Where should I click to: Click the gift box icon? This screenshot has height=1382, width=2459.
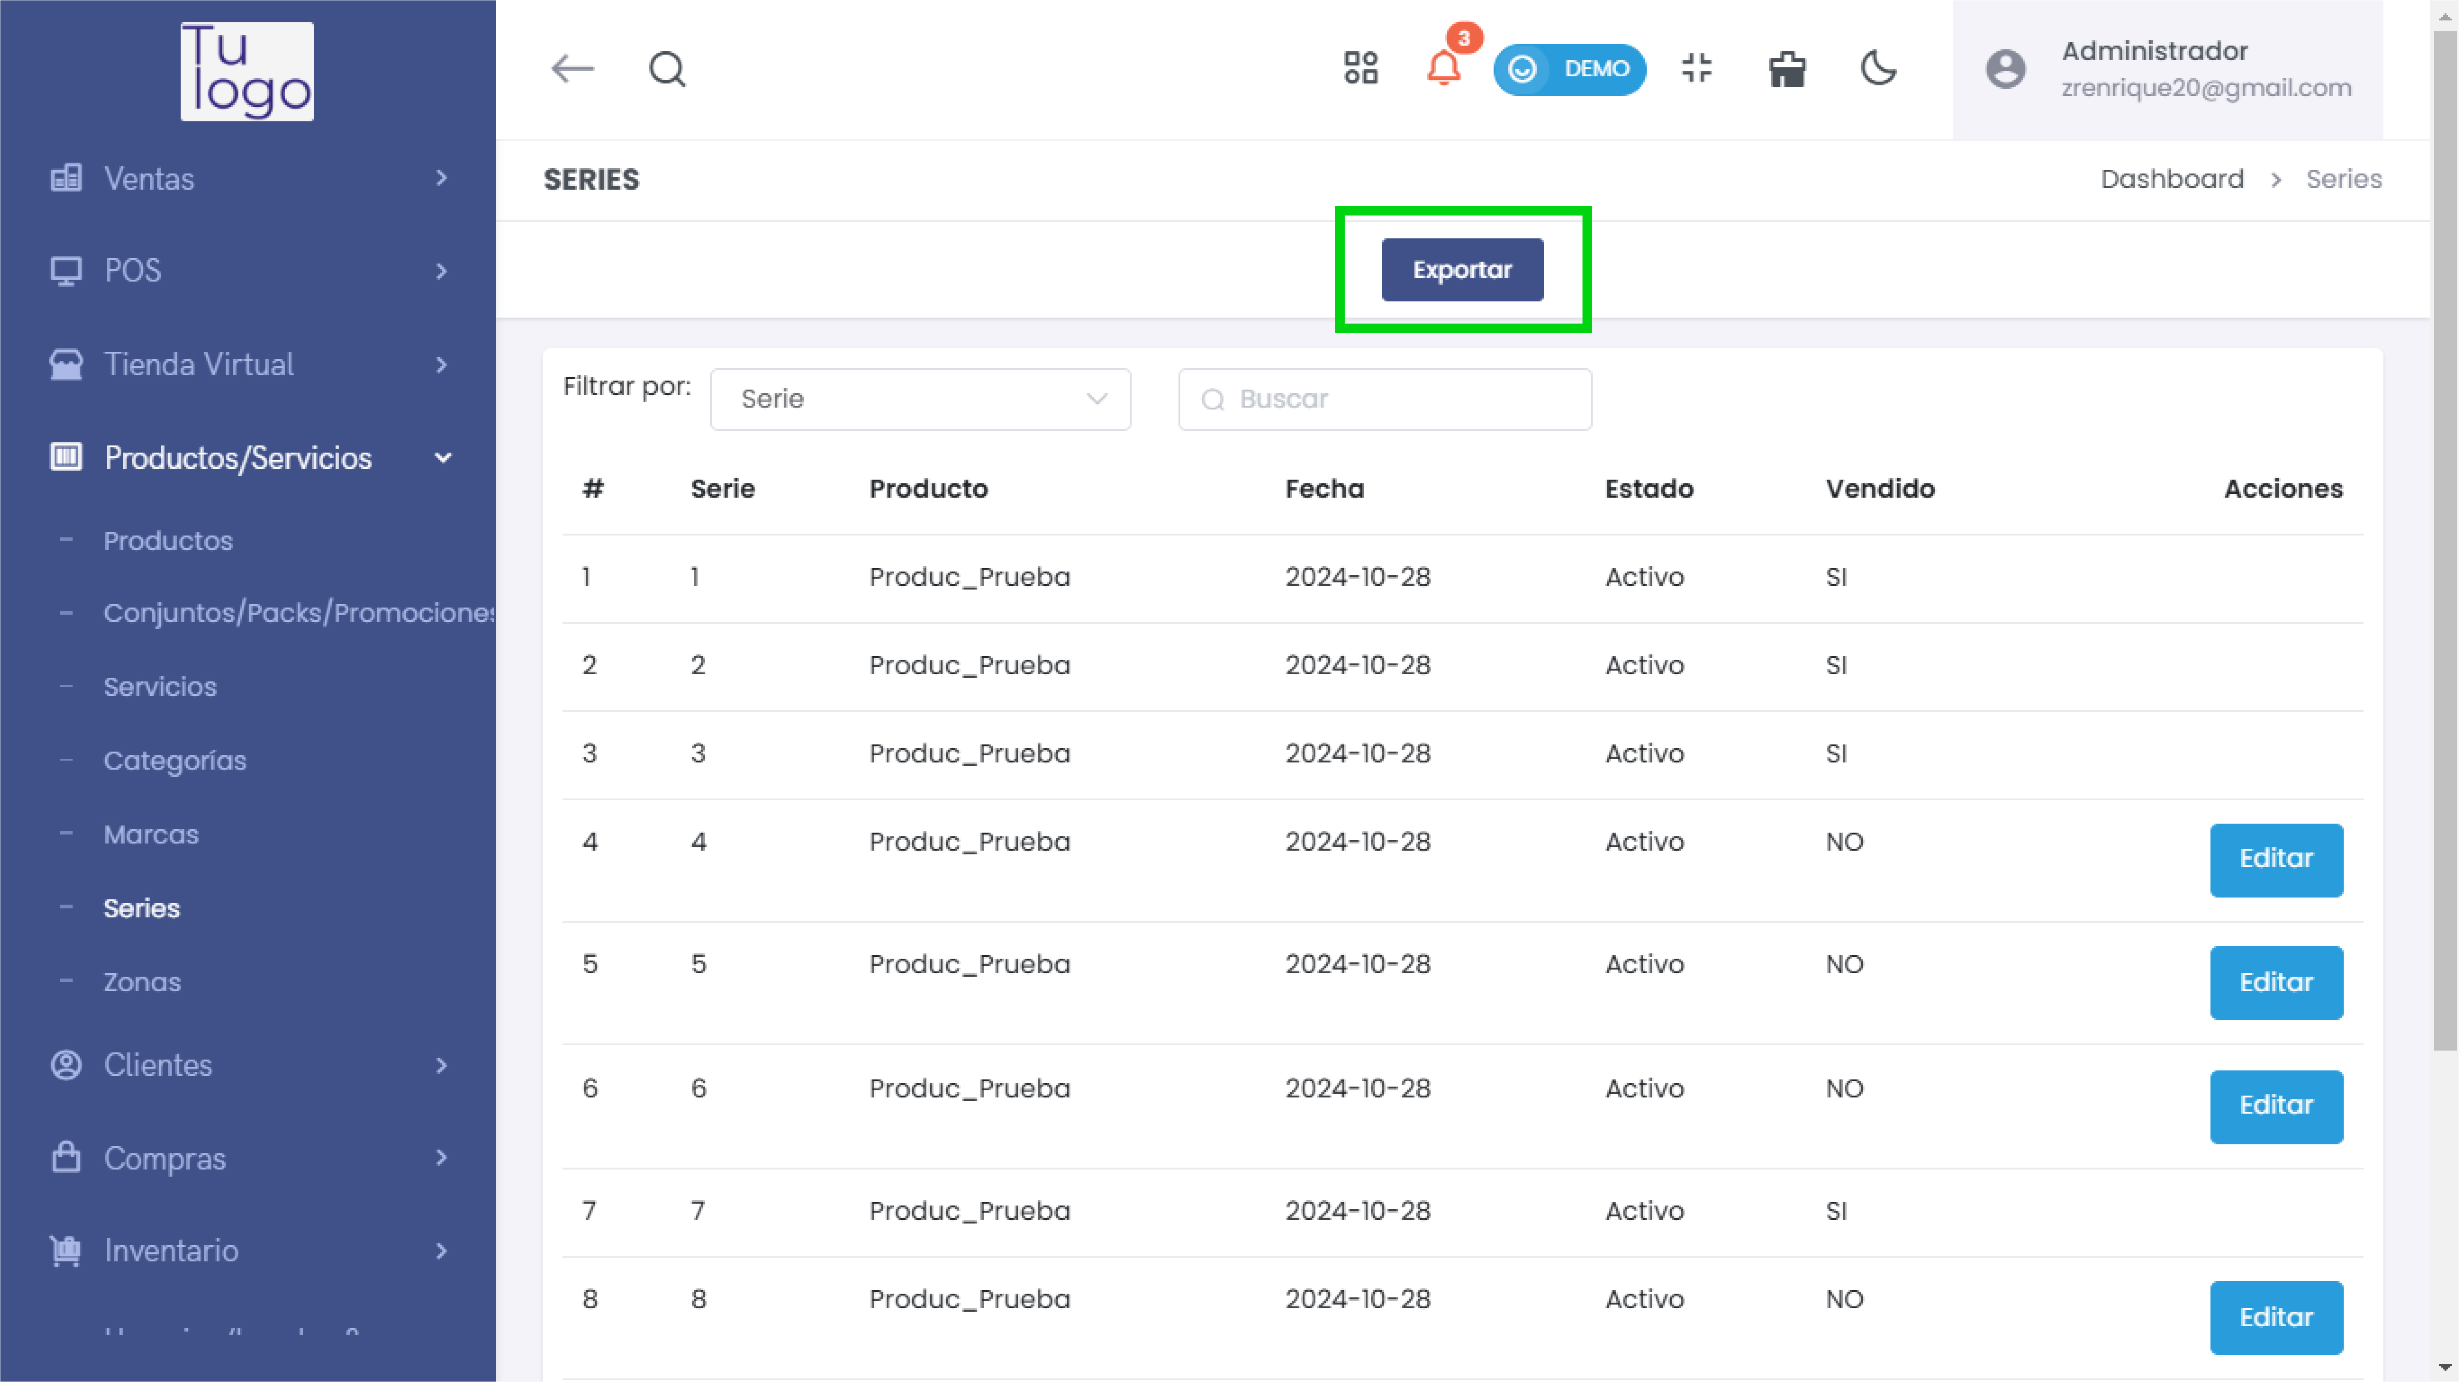[x=1786, y=68]
